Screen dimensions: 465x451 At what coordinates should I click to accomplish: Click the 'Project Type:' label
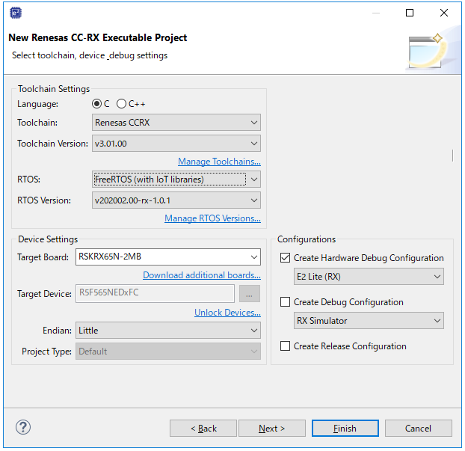click(46, 352)
